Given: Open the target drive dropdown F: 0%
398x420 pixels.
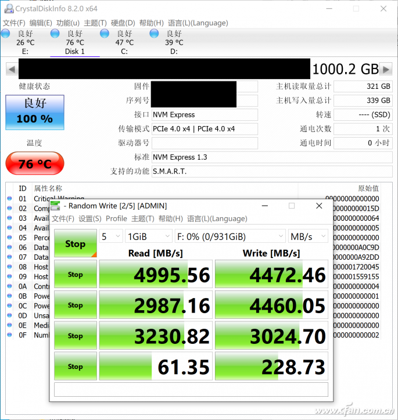Looking at the screenshot, I should 230,236.
